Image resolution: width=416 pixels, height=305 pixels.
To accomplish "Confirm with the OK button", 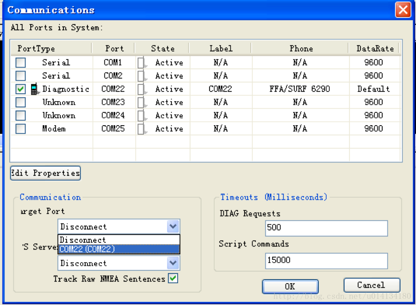I will [290, 286].
